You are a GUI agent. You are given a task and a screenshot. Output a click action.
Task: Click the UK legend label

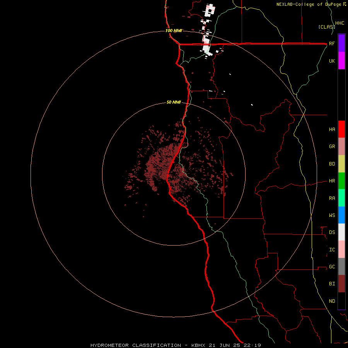(332, 61)
